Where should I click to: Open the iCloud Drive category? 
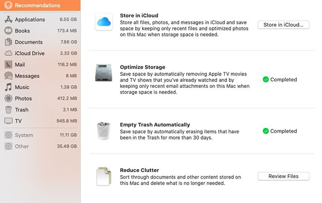tap(40, 53)
